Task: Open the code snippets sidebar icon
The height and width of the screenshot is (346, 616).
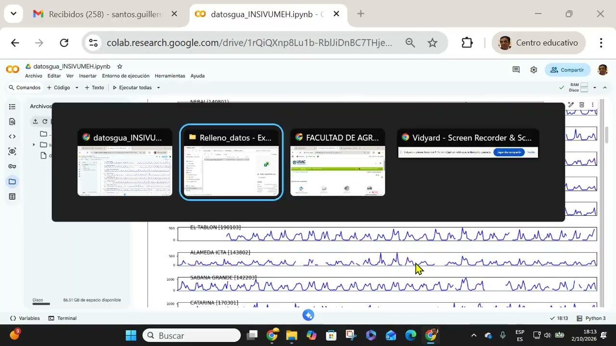Action: pyautogui.click(x=12, y=136)
